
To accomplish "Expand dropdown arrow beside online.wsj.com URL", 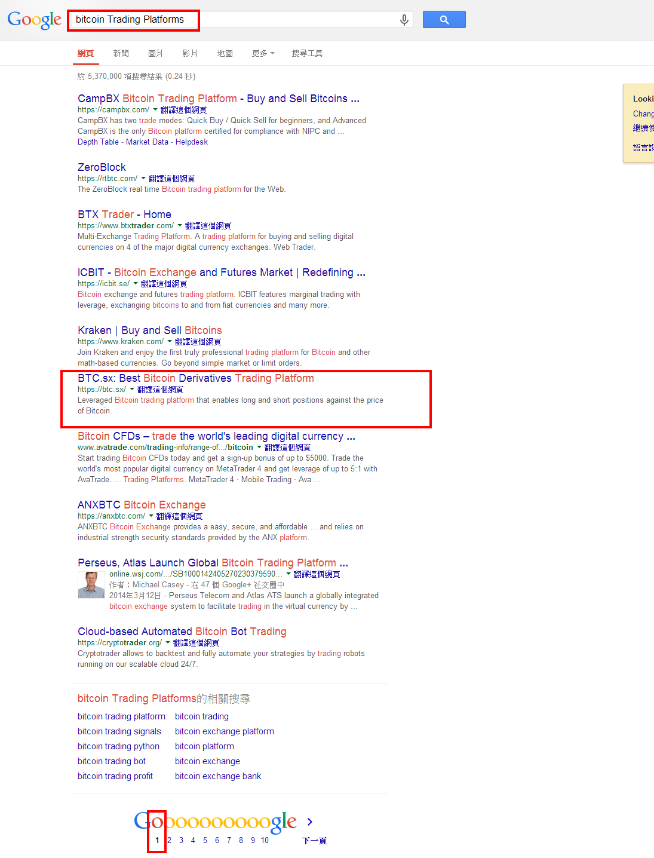I will click(x=288, y=574).
